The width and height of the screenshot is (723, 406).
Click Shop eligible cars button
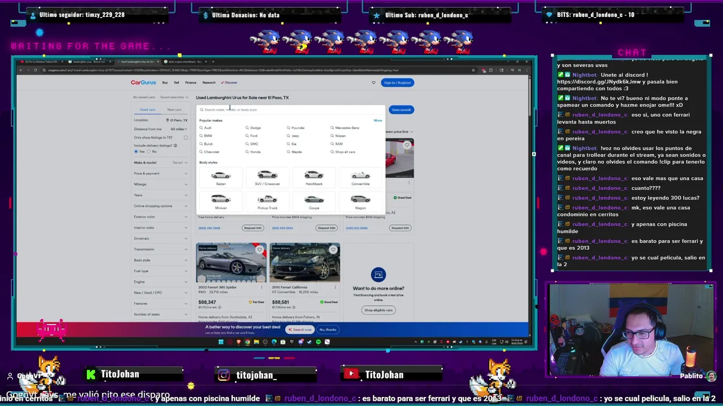coord(378,310)
